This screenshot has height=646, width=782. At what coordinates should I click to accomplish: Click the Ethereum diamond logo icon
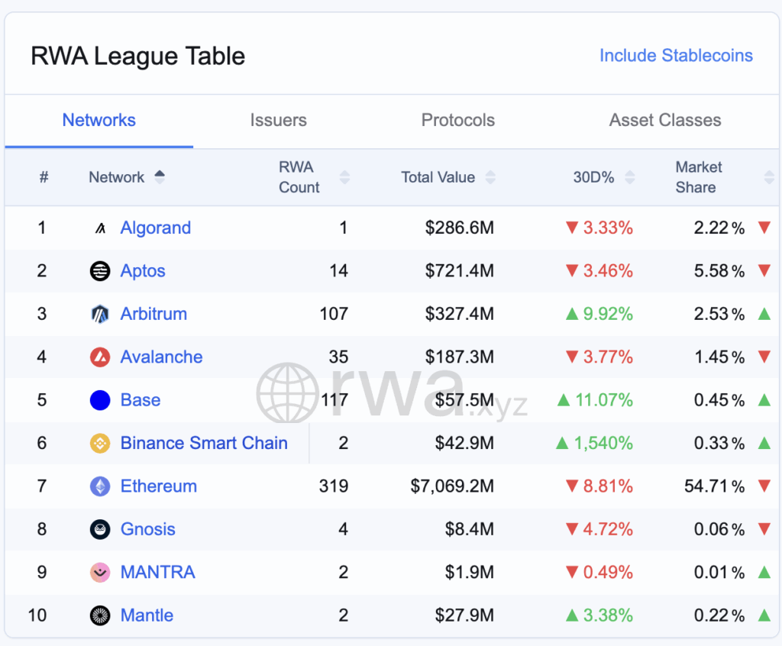coord(100,486)
